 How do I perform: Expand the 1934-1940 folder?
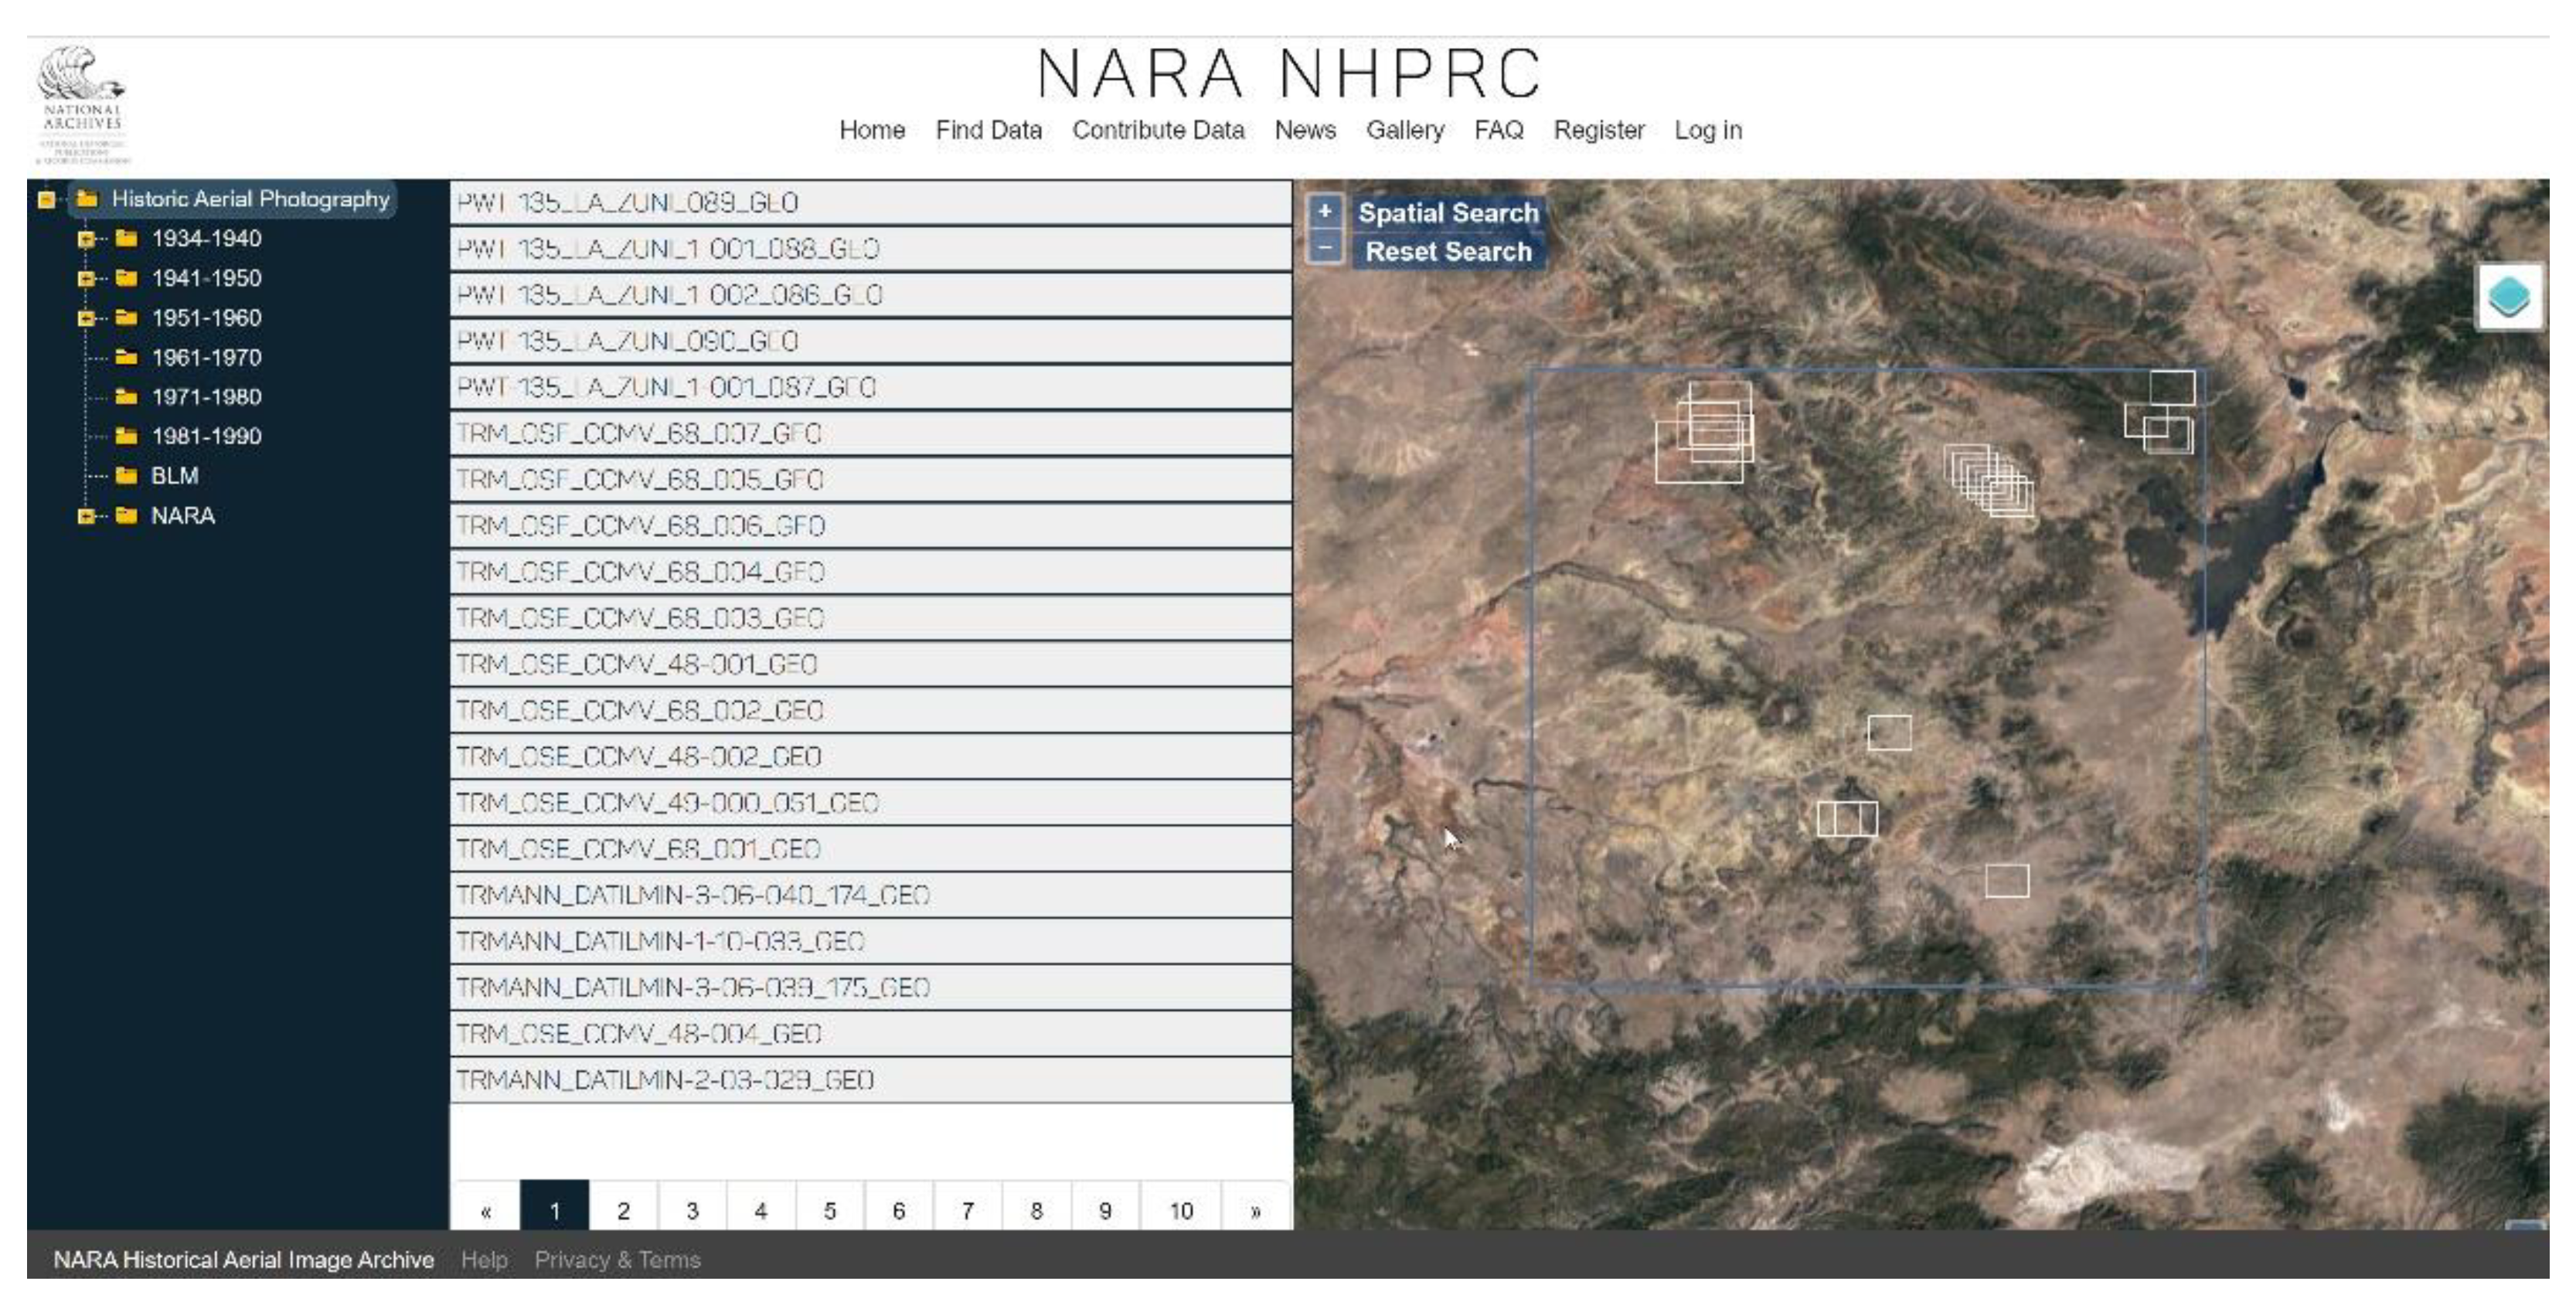pos(86,239)
